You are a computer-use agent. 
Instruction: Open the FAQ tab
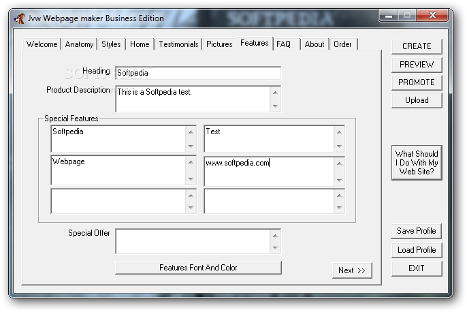[x=286, y=44]
